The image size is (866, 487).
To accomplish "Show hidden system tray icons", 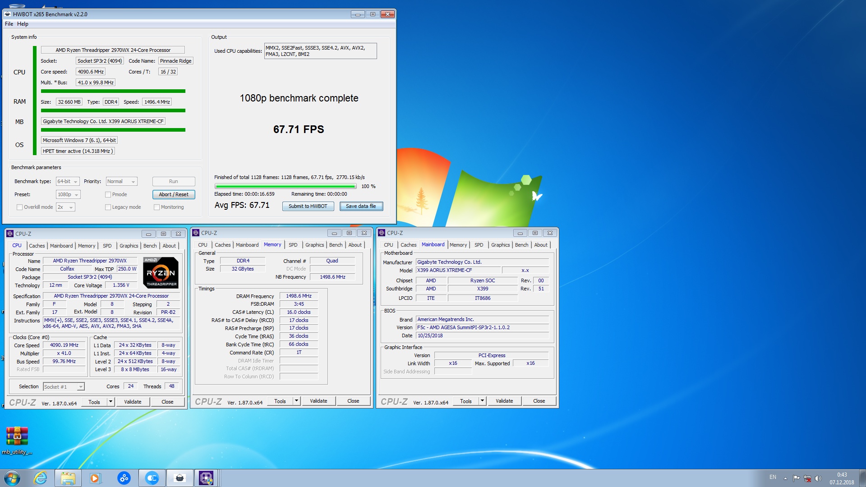I will 785,478.
